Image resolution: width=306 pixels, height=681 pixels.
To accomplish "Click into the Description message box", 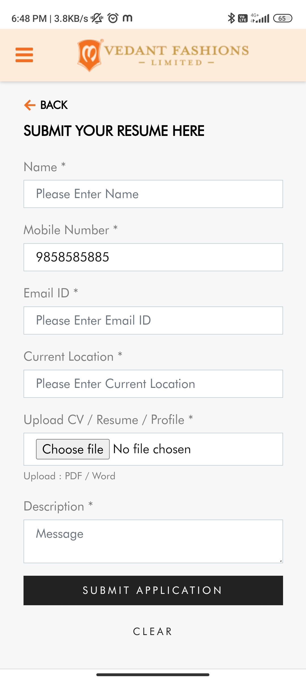I will 153,541.
